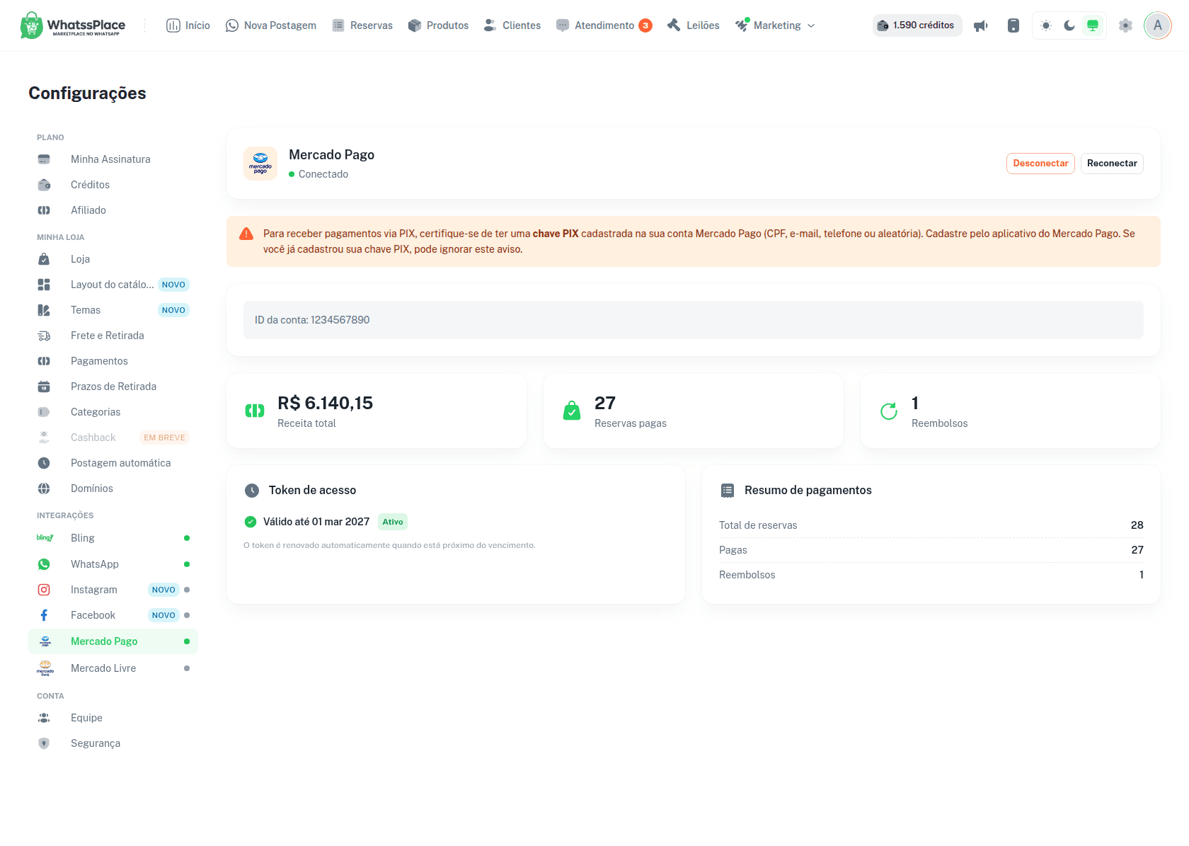Select system theme monitor icon
This screenshot has height=846, width=1189.
click(1093, 25)
